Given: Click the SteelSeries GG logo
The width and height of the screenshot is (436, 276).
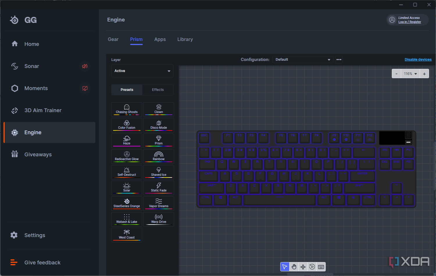Looking at the screenshot, I should tap(23, 20).
